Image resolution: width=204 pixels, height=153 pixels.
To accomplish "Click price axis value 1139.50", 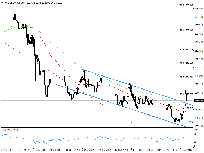I will 199,110.
